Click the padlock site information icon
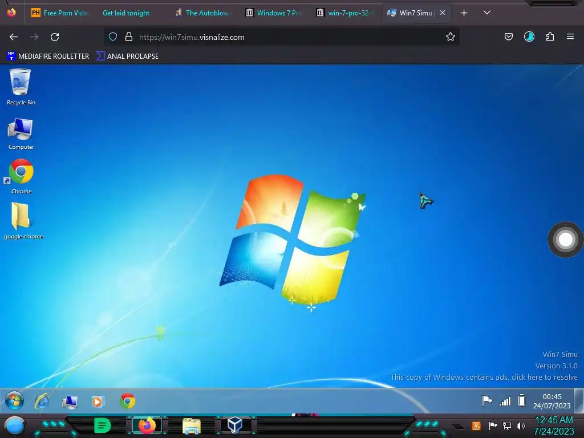584x438 pixels. pyautogui.click(x=129, y=37)
